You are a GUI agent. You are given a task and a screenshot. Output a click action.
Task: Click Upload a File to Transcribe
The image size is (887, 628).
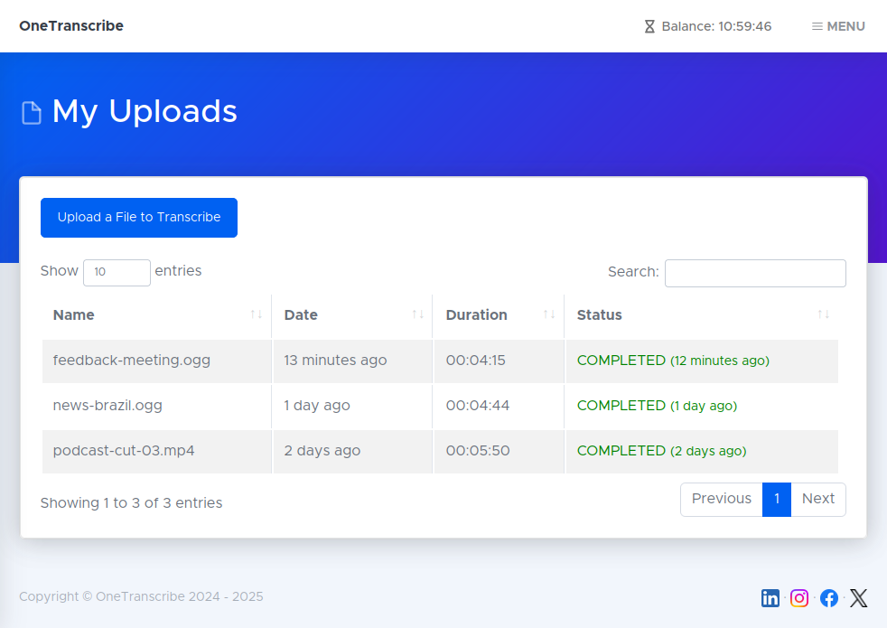point(139,218)
